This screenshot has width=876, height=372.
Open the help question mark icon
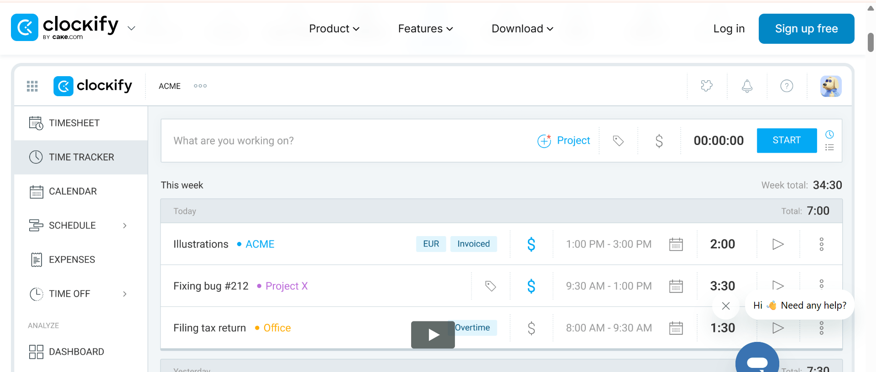(x=787, y=86)
